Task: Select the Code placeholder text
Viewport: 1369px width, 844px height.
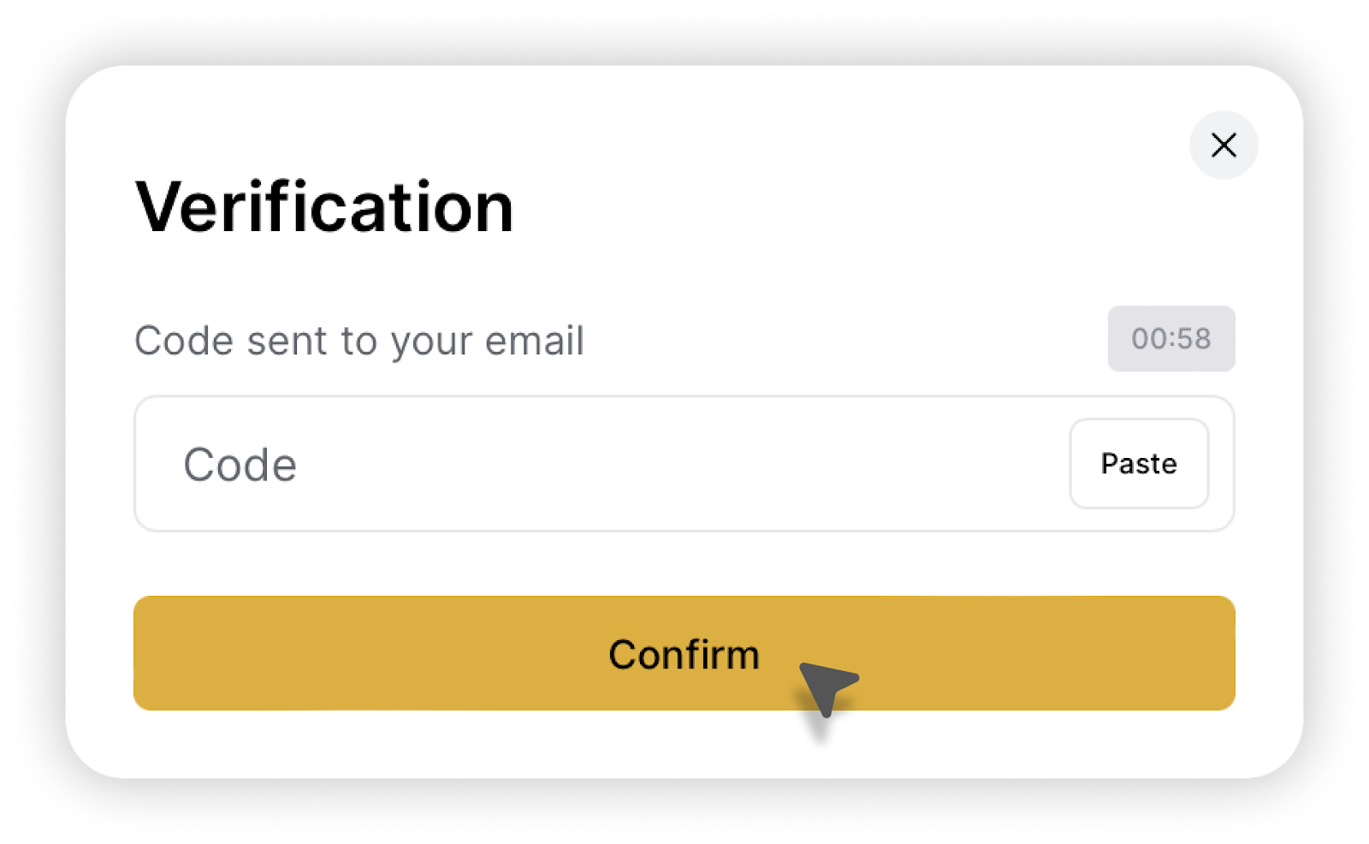Action: pos(240,465)
